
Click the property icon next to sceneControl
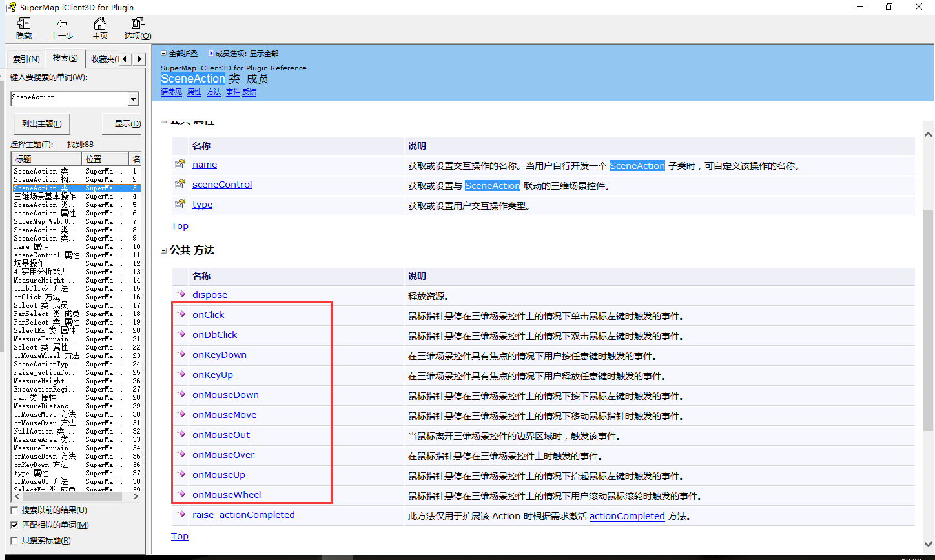(180, 185)
